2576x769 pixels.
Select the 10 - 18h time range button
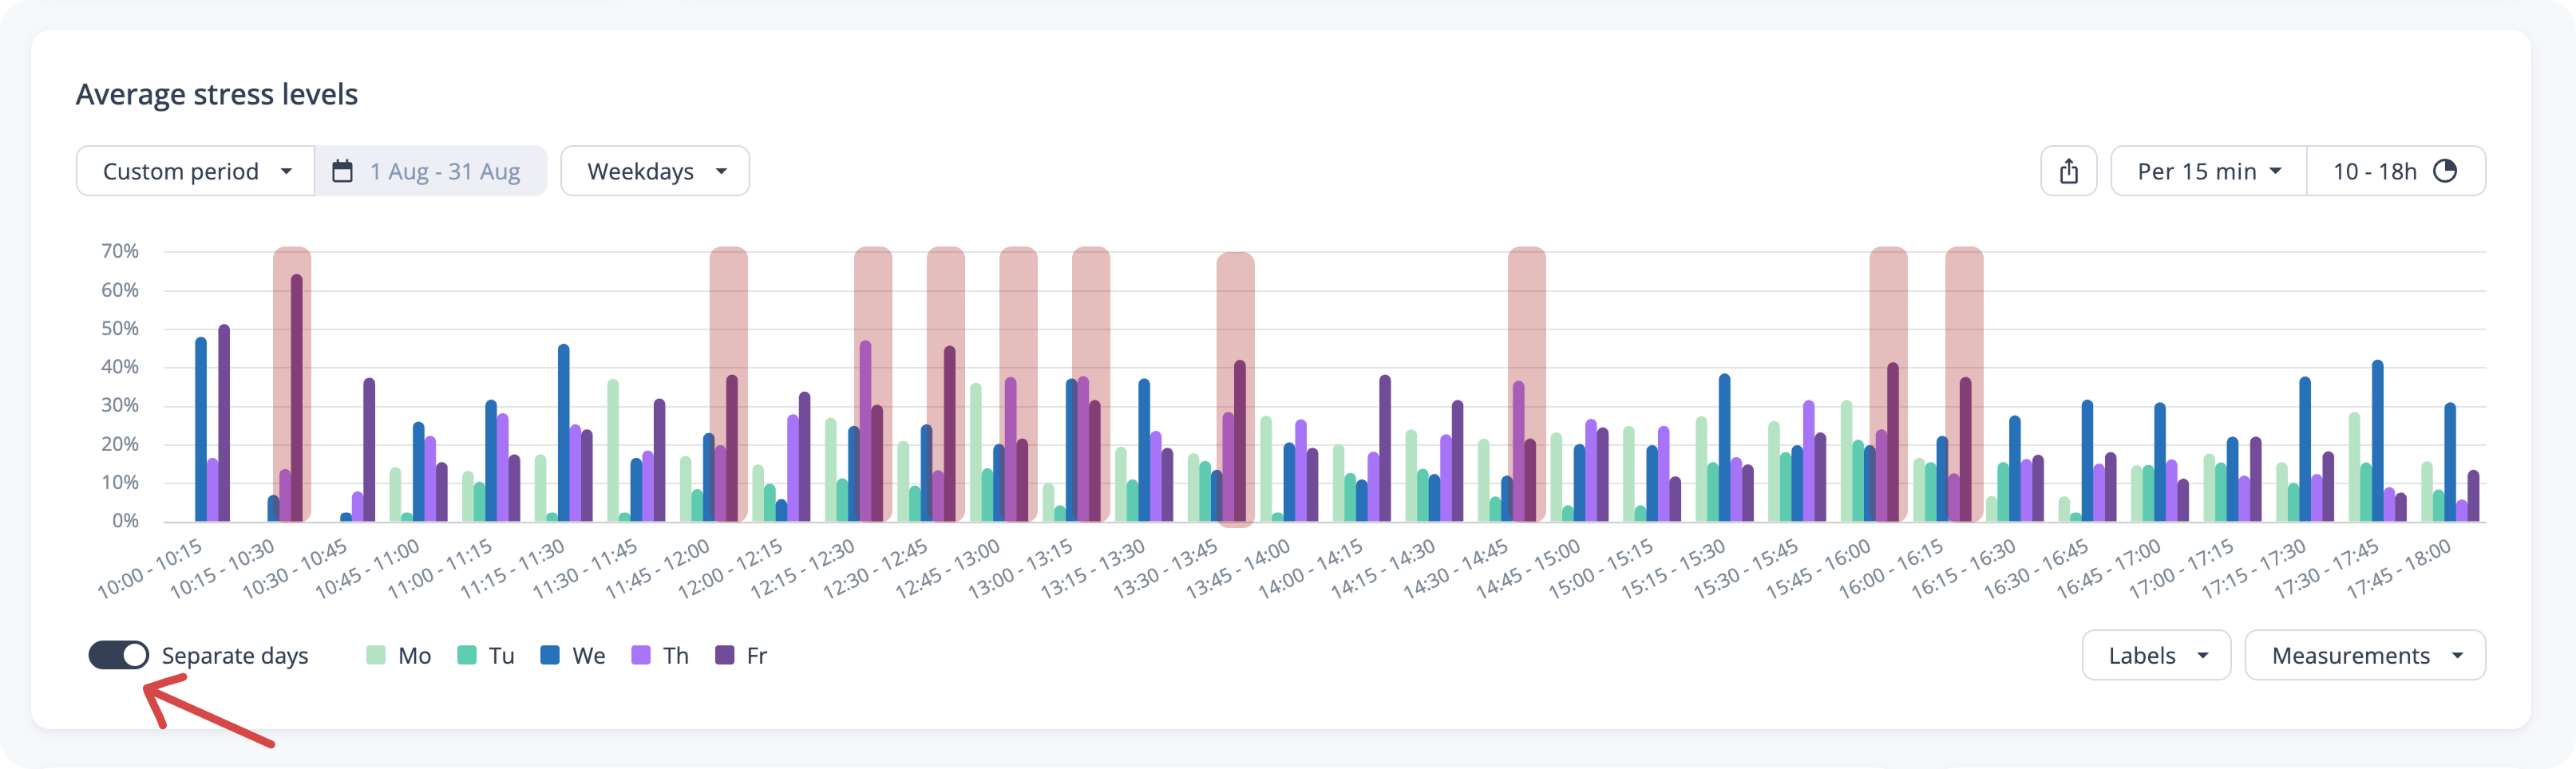pos(2394,172)
